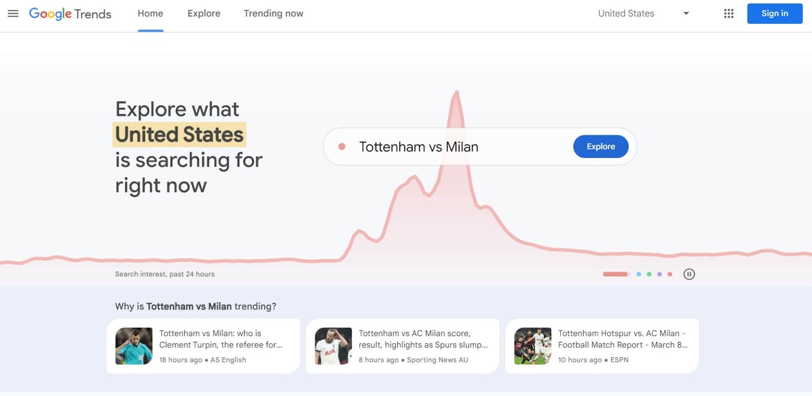The width and height of the screenshot is (812, 396).
Task: Switch to the Explore tab
Action: pyautogui.click(x=204, y=14)
